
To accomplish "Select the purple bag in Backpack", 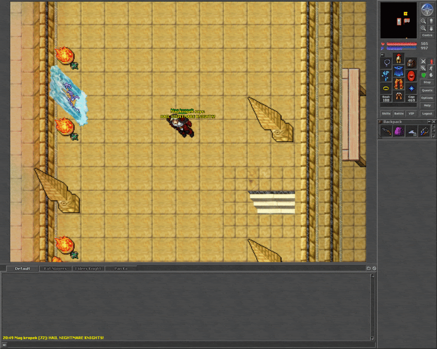I will (x=399, y=131).
